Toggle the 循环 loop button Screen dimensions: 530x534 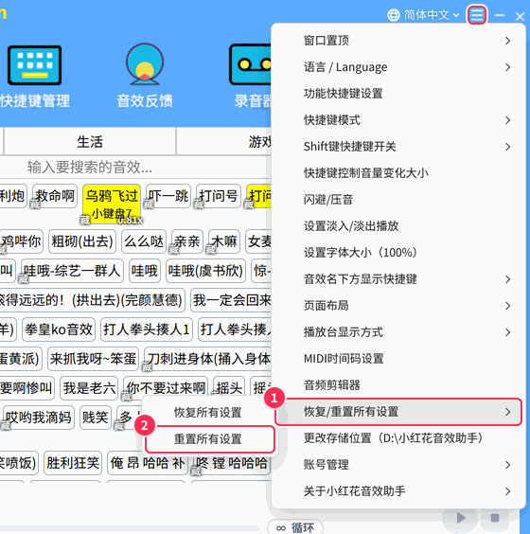pyautogui.click(x=295, y=527)
